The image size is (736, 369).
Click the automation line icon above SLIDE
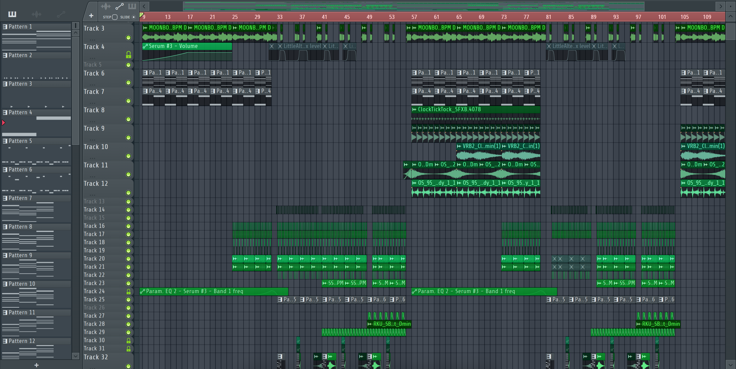point(119,6)
